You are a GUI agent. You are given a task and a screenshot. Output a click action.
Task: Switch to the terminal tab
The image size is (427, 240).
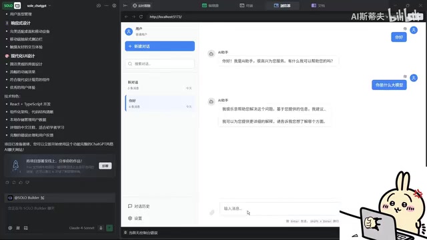(x=246, y=5)
